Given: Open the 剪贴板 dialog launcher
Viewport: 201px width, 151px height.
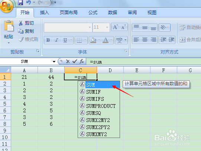Looking at the screenshot, I should (38, 51).
